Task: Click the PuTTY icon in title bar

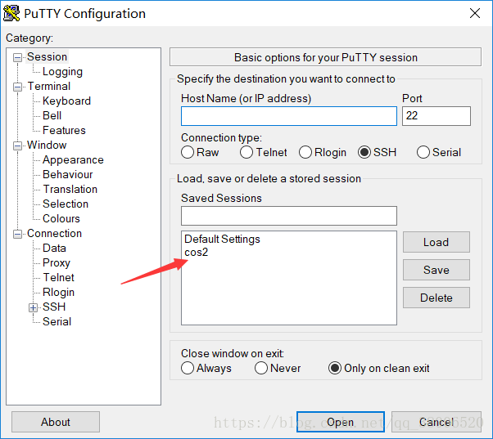Action: pos(11,14)
